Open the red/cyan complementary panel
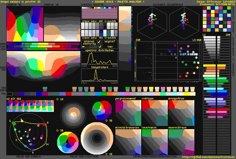 tap(155, 113)
